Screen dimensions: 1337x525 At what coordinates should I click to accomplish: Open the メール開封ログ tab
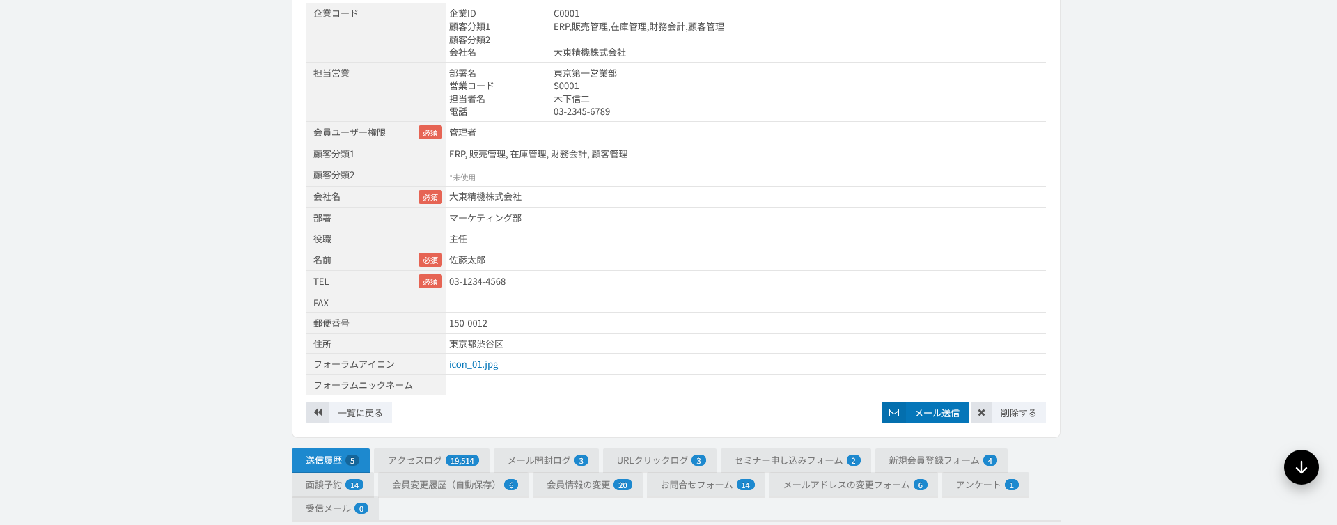[546, 460]
